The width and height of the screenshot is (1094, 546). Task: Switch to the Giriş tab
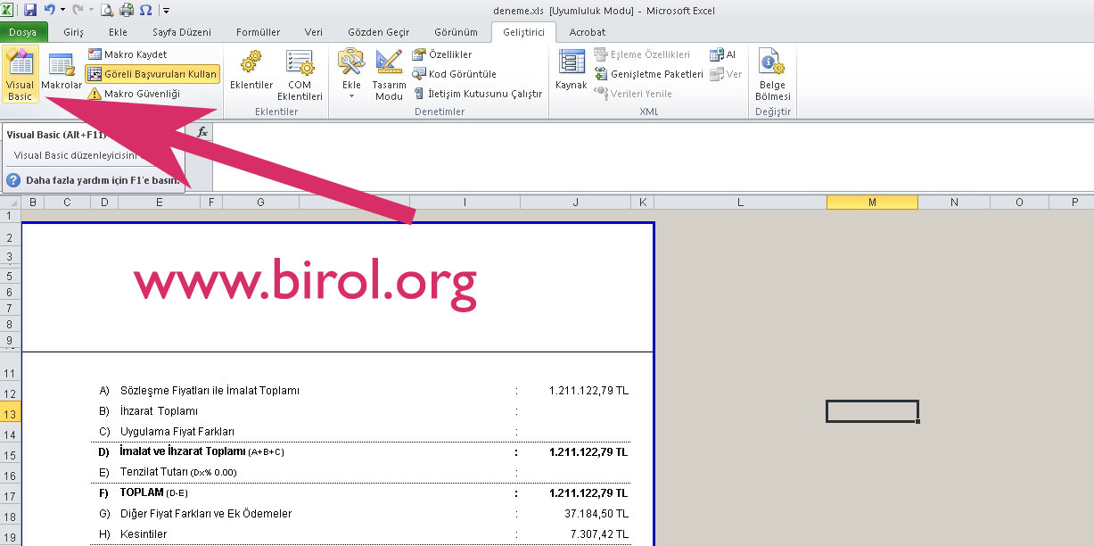(x=74, y=32)
